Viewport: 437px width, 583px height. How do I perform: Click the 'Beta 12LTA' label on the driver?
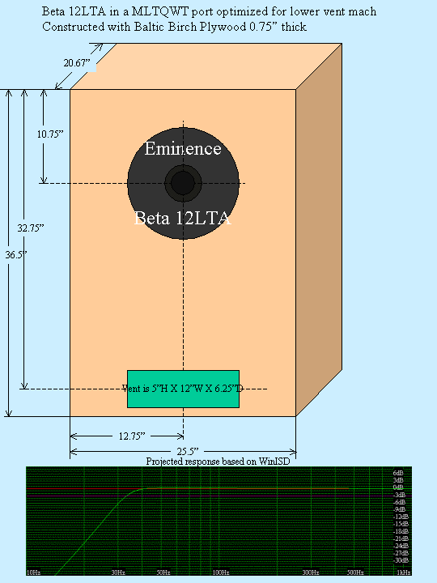point(182,218)
